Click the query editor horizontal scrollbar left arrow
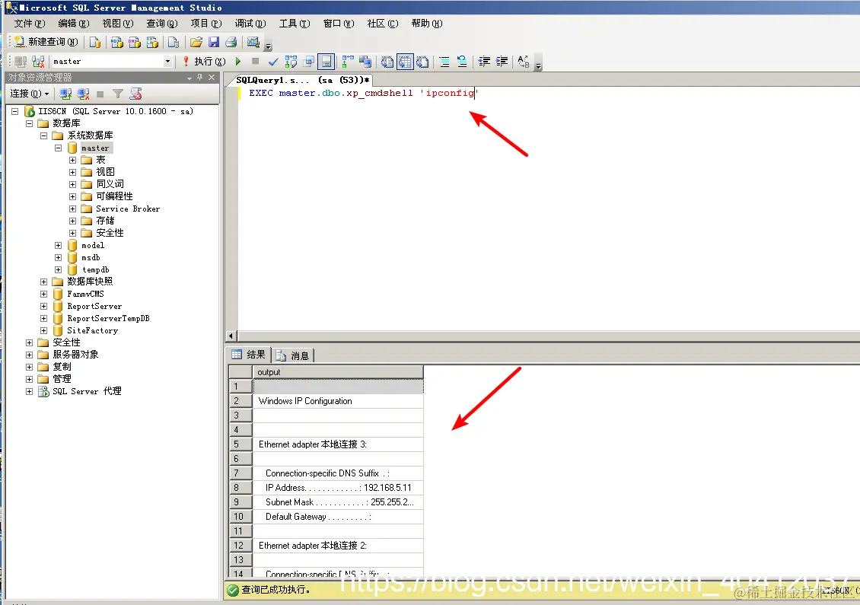Screen dimensions: 860x605 pyautogui.click(x=231, y=336)
